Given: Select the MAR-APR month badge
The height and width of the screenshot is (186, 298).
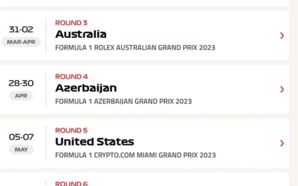Looking at the screenshot, I should point(21,42).
